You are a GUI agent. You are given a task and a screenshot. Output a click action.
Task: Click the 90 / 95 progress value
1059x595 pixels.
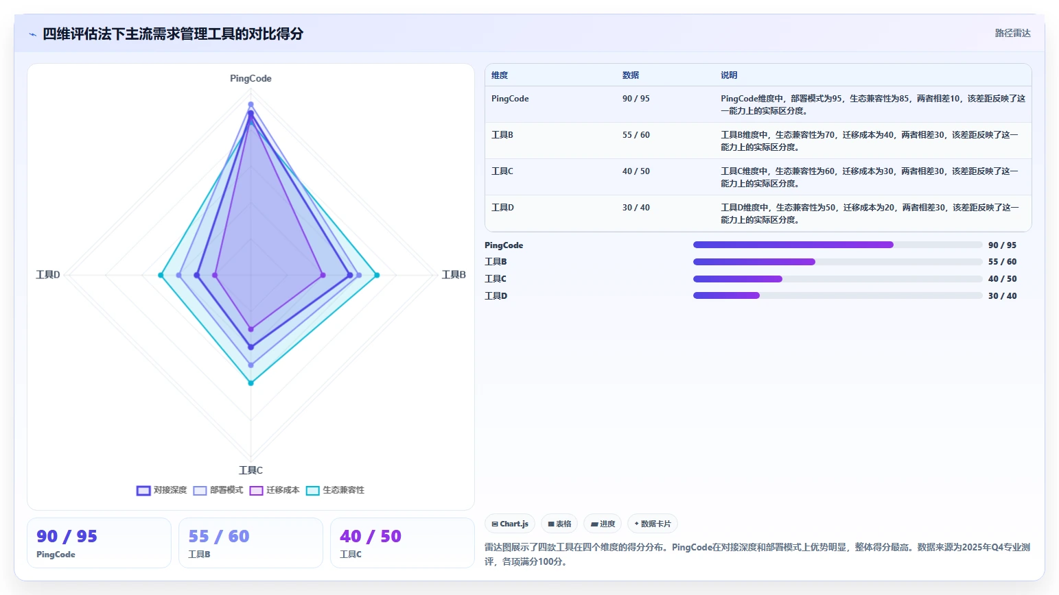1002,245
